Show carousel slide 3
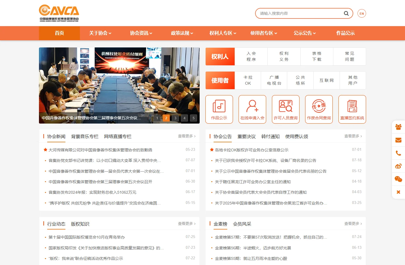This screenshot has width=405, height=265. click(x=175, y=118)
